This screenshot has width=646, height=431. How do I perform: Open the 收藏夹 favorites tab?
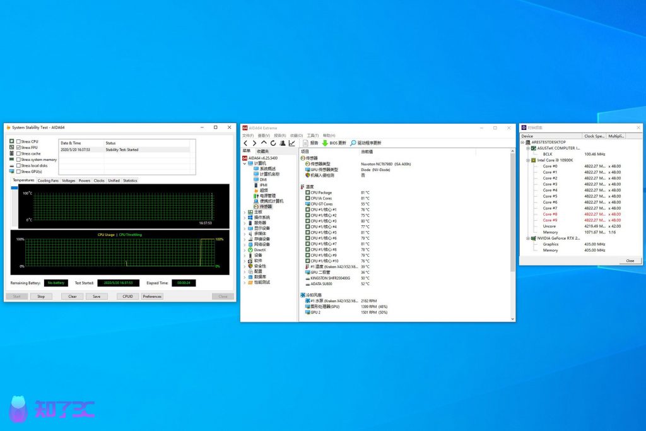263,151
